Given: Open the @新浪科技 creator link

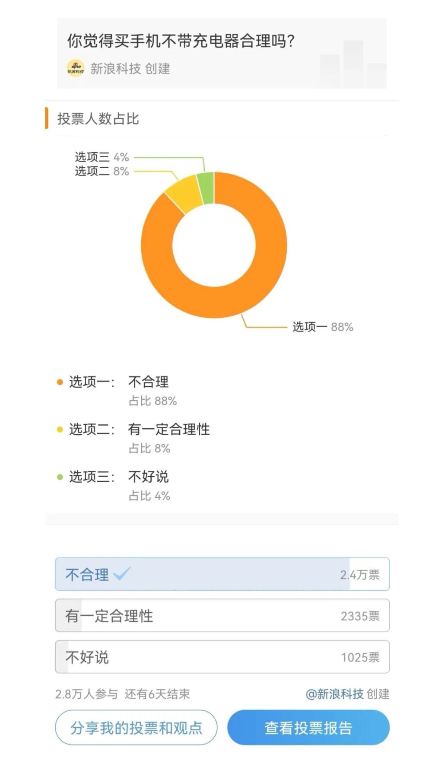Looking at the screenshot, I should pos(334,694).
